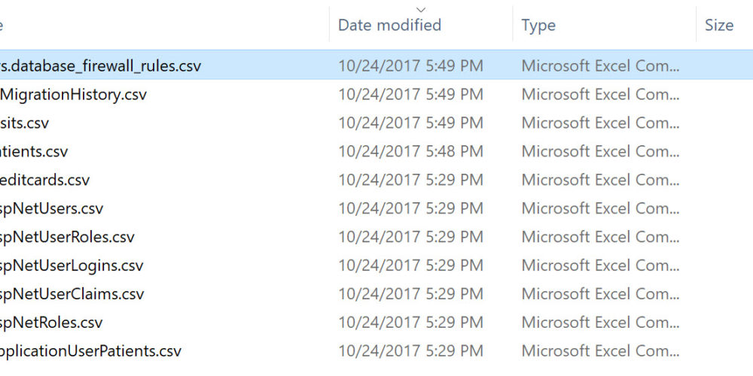The height and width of the screenshot is (376, 753).
Task: Click the file name ending in sits.csv
Action: tap(25, 123)
